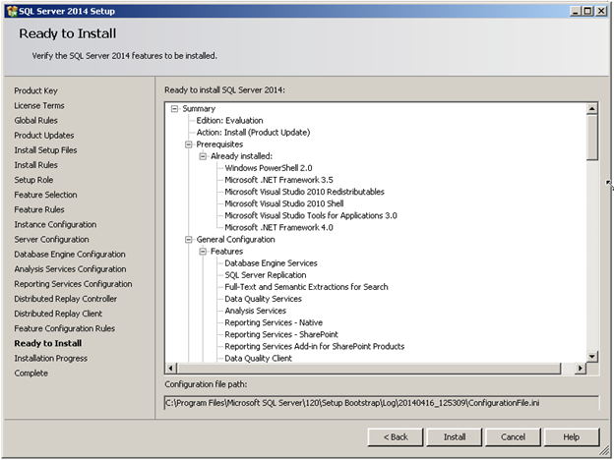
Task: Open the Global Rules step
Action: [x=36, y=121]
